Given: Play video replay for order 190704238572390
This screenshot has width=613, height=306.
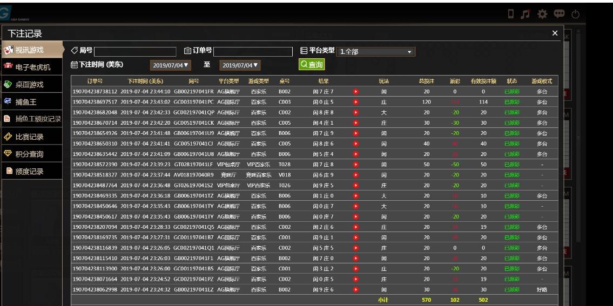Looking at the screenshot, I should coord(356,165).
